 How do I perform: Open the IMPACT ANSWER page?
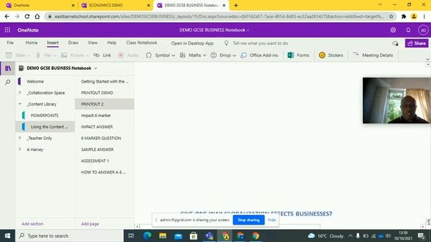(97, 127)
